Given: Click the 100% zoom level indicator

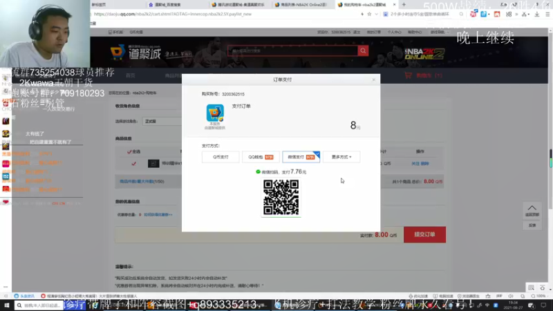Looking at the screenshot, I should [538, 296].
